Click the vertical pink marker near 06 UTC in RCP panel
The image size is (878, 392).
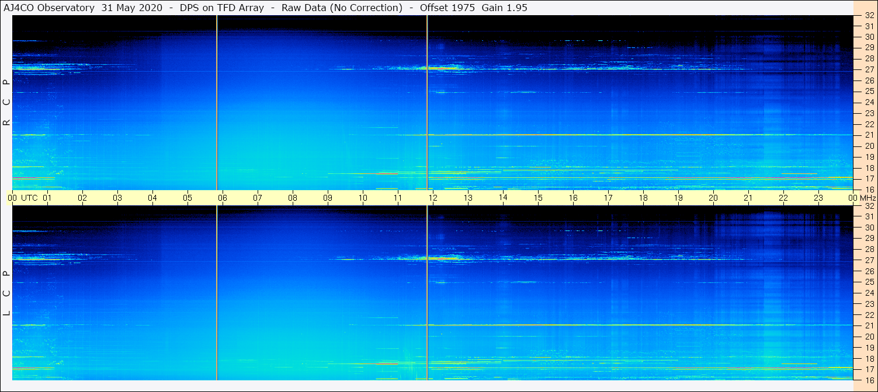click(217, 103)
